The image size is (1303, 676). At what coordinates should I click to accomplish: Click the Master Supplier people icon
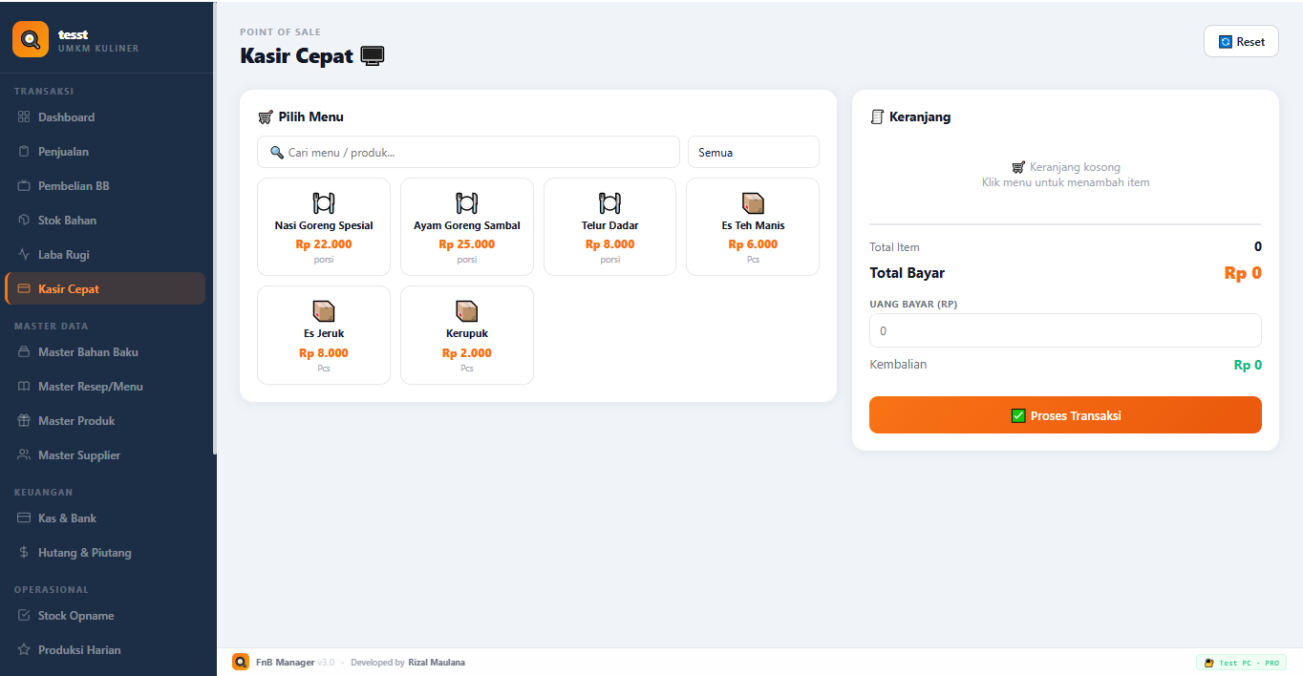pyautogui.click(x=25, y=454)
